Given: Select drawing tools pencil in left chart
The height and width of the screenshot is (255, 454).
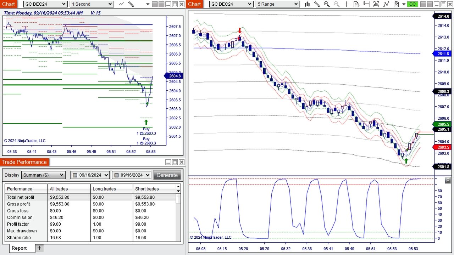Looking at the screenshot, I should coord(131,4).
